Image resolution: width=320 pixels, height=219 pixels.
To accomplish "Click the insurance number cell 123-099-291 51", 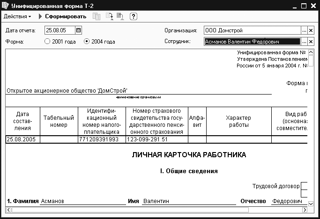I will click(157, 139).
